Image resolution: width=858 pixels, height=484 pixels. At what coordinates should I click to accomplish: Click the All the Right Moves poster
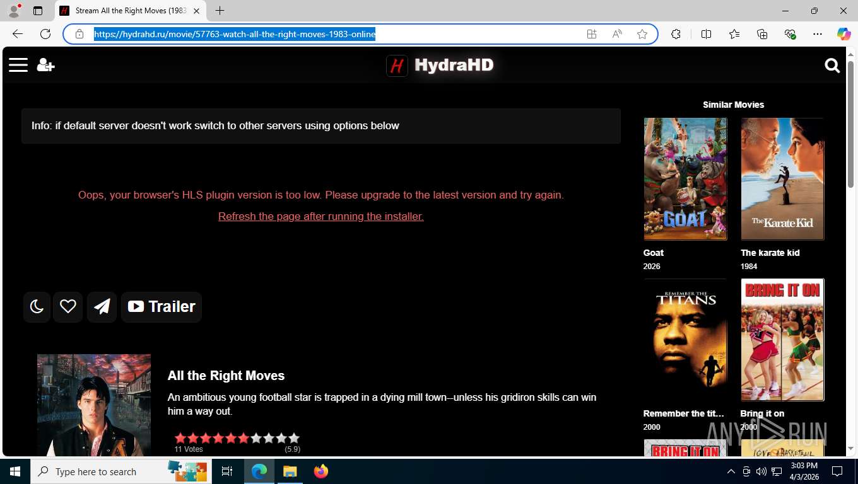[94, 405]
